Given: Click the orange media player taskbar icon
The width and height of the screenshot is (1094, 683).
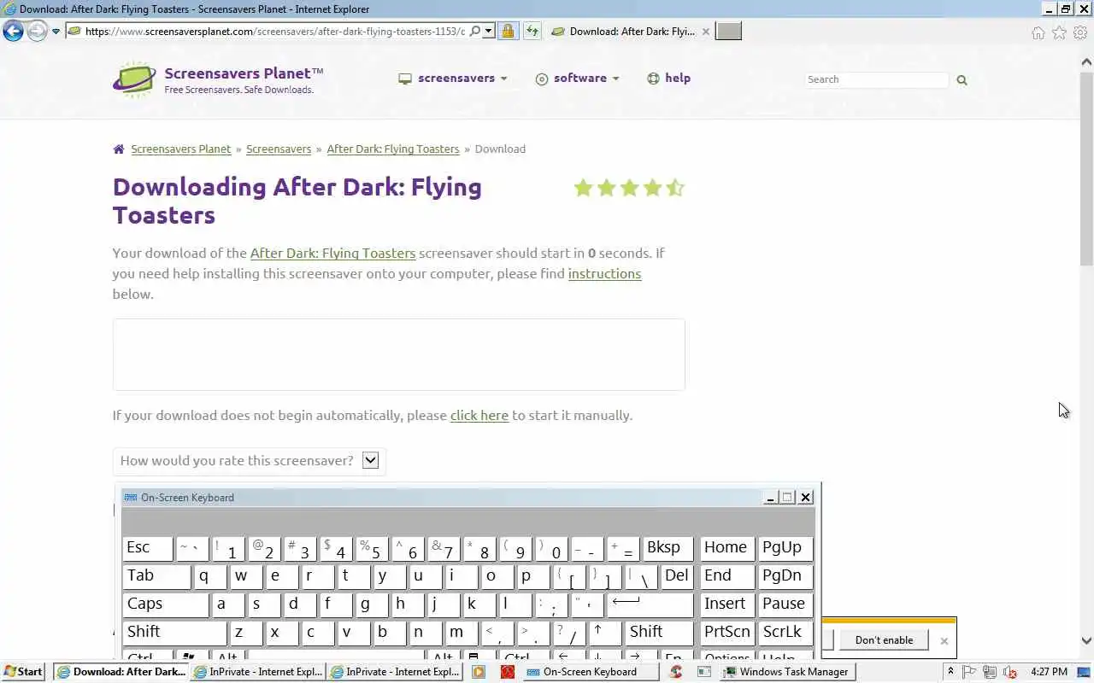Looking at the screenshot, I should (x=479, y=672).
